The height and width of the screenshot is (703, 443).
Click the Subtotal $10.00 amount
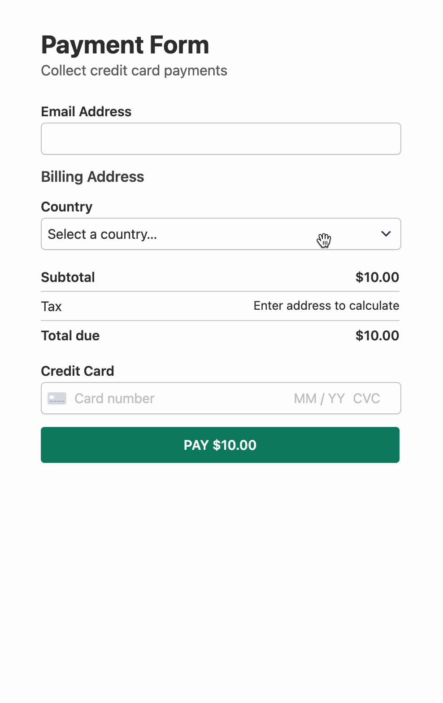pyautogui.click(x=377, y=277)
